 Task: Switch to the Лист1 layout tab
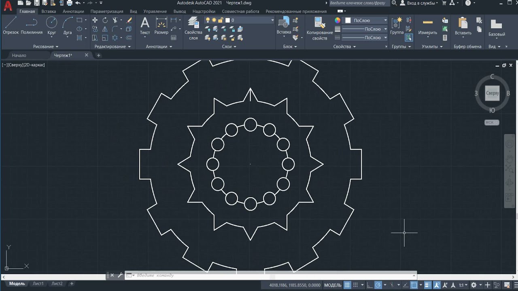click(38, 284)
